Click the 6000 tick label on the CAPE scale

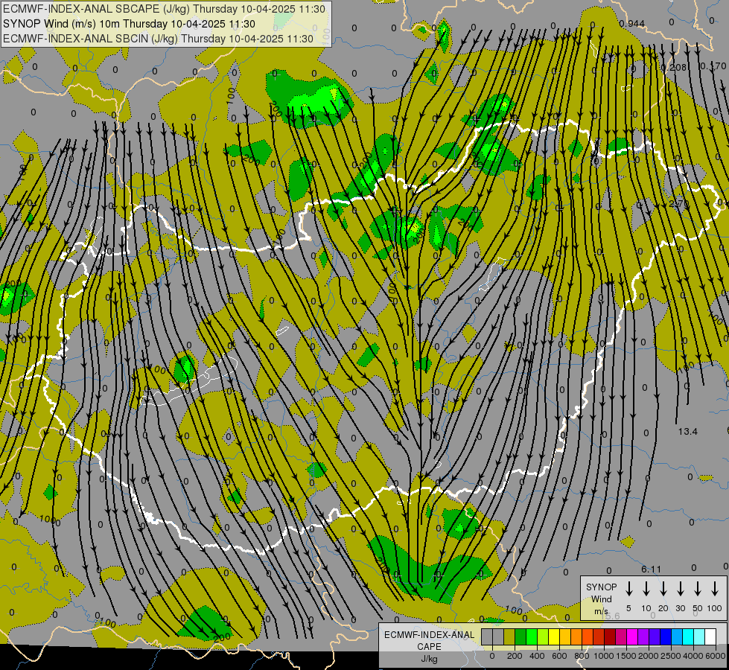716,656
